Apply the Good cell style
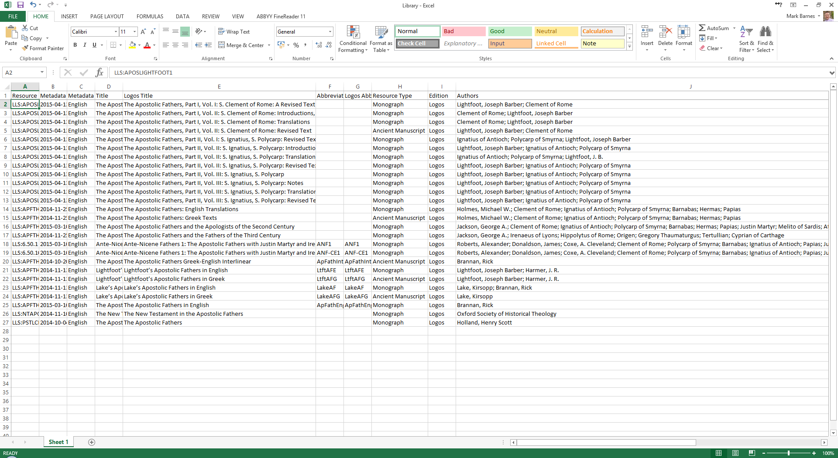Image resolution: width=838 pixels, height=458 pixels. point(510,31)
